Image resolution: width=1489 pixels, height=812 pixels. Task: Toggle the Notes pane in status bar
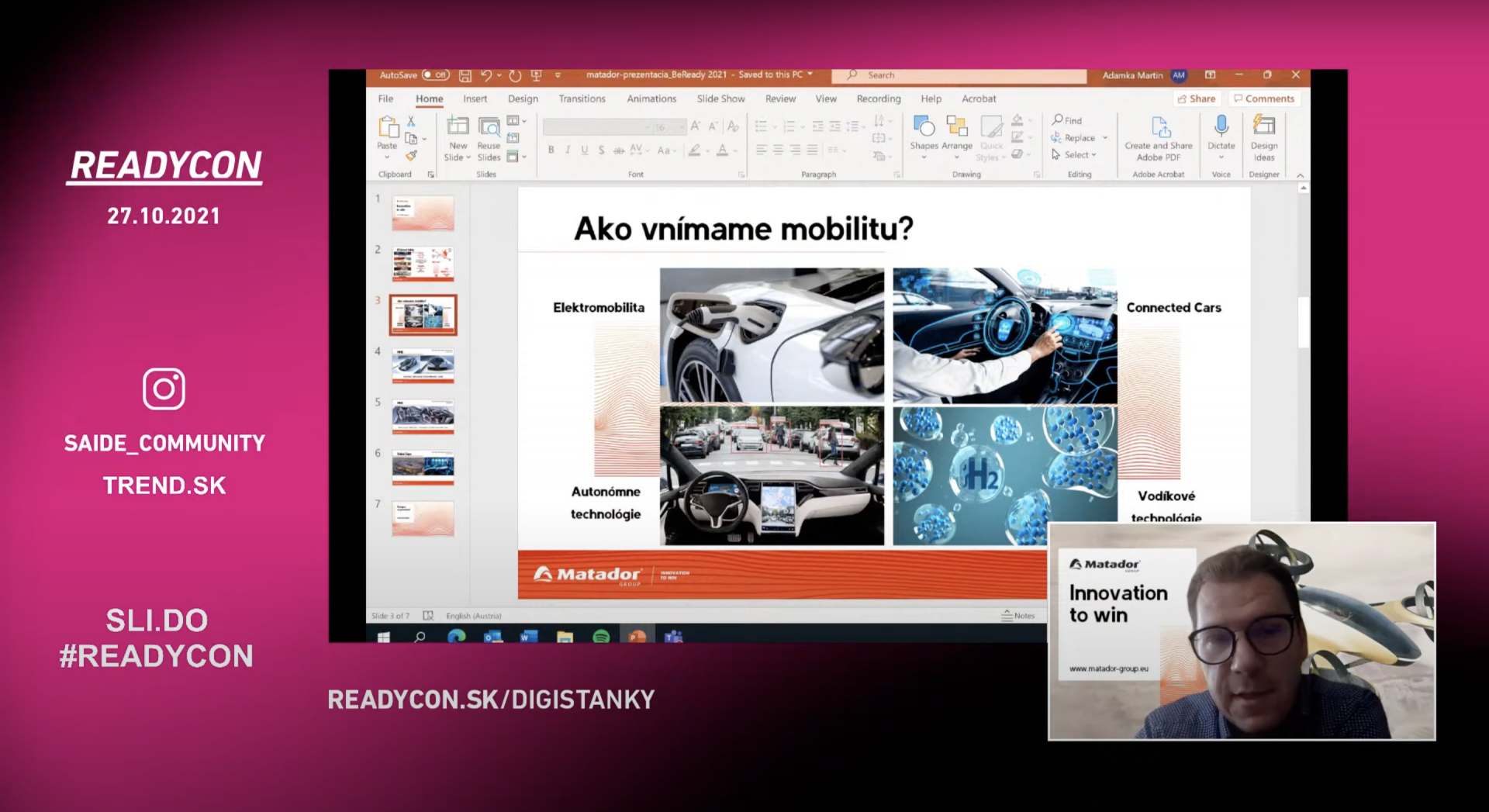click(1018, 615)
